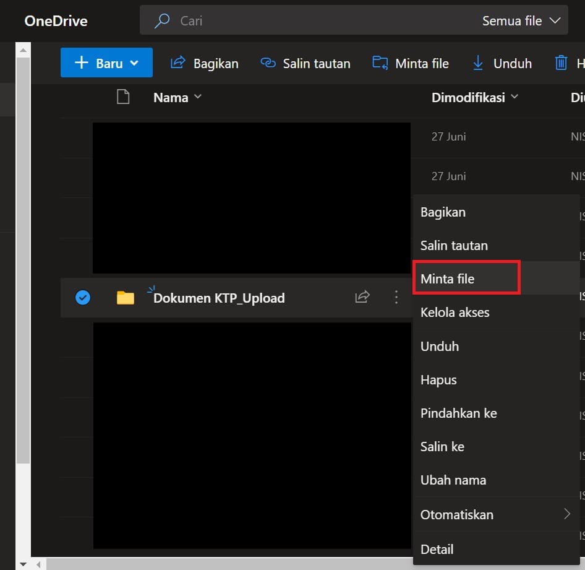The width and height of the screenshot is (585, 570).
Task: Click the Hapus trash icon
Action: 562,63
